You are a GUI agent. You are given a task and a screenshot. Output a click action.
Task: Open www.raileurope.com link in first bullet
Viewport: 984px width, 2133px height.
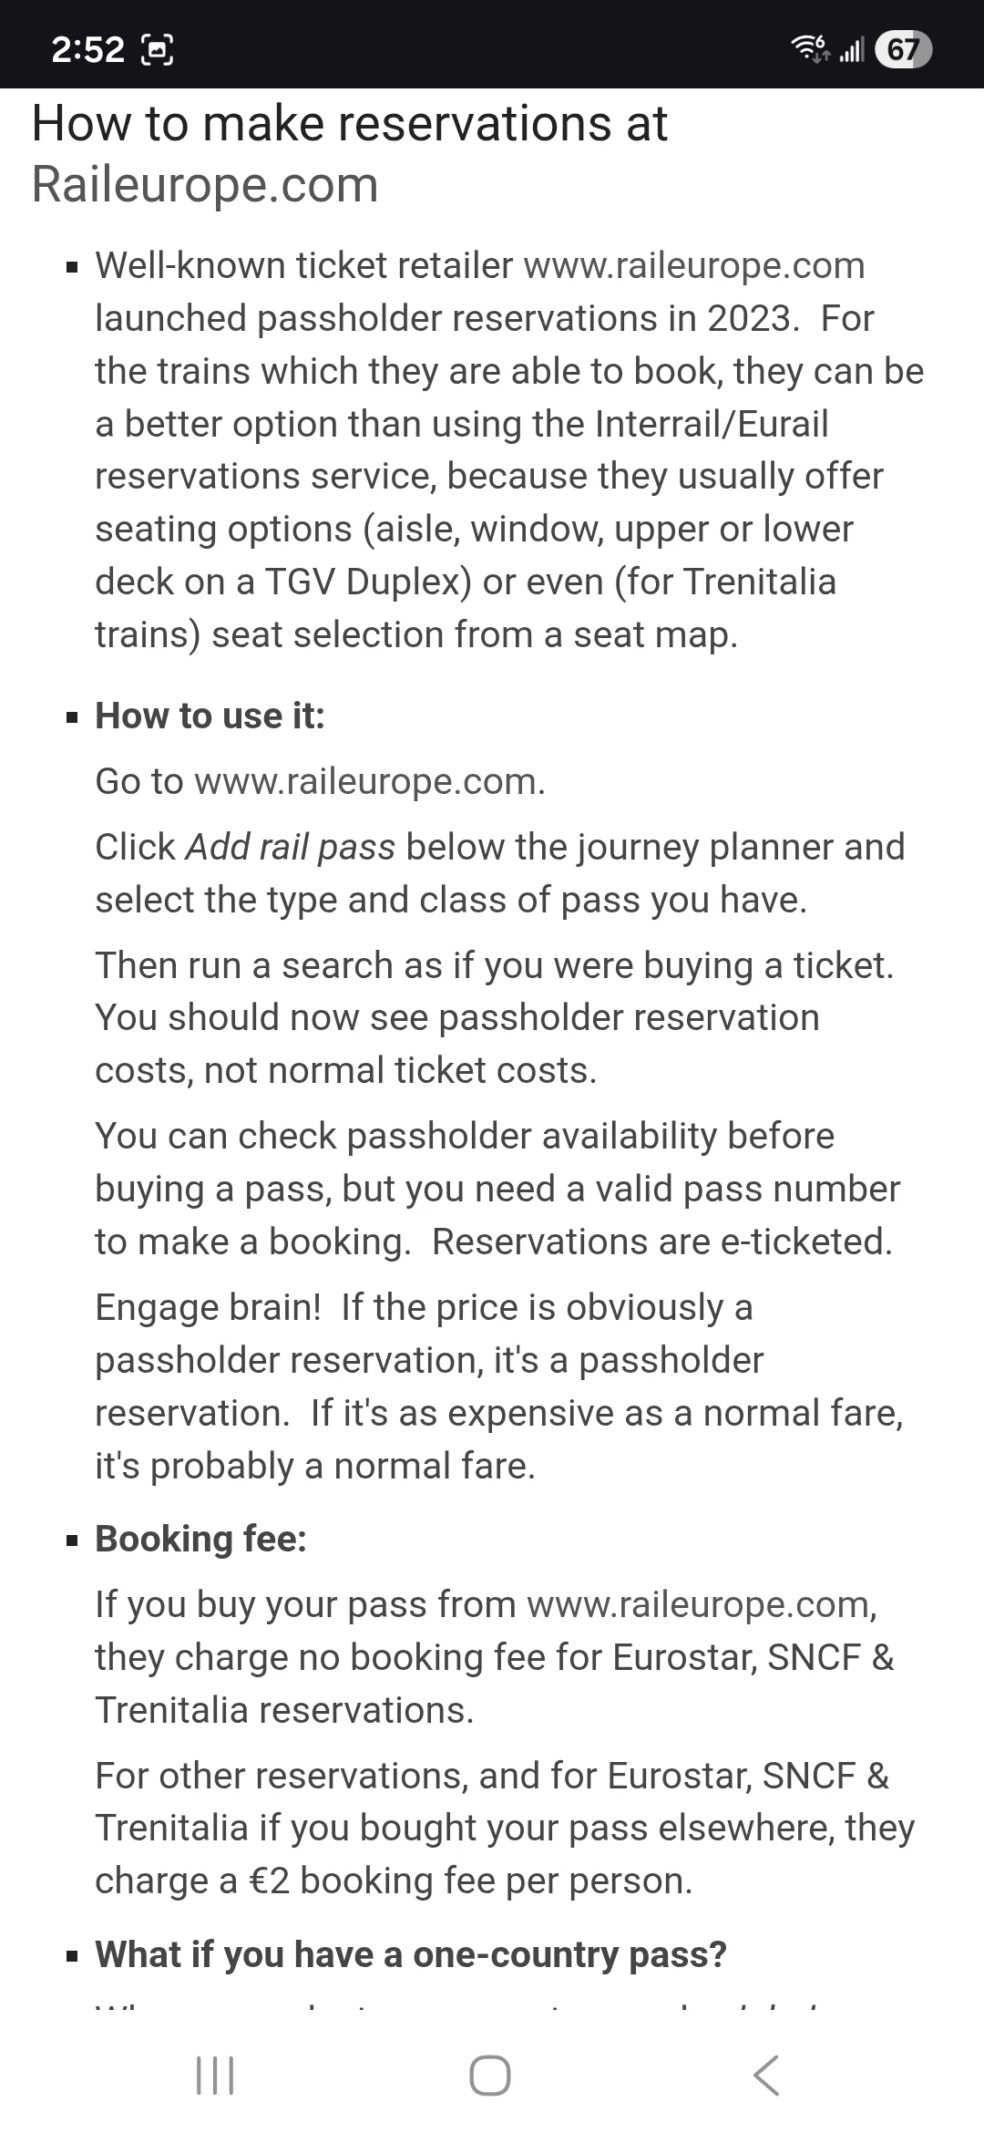[x=694, y=266]
